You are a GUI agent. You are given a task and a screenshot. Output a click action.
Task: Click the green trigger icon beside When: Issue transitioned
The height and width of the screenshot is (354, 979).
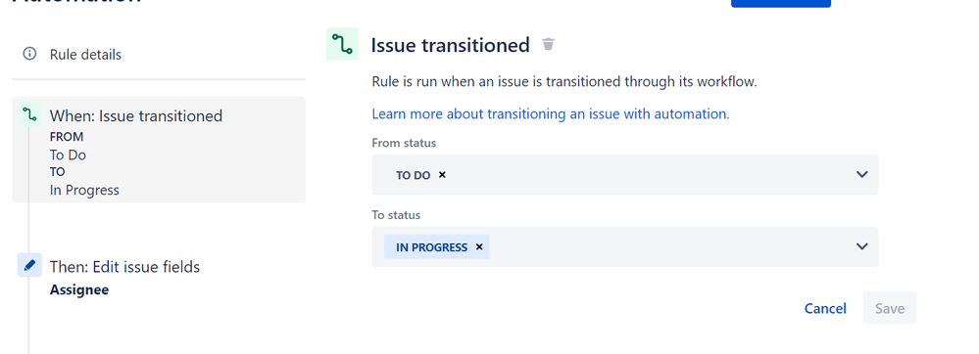click(x=29, y=114)
